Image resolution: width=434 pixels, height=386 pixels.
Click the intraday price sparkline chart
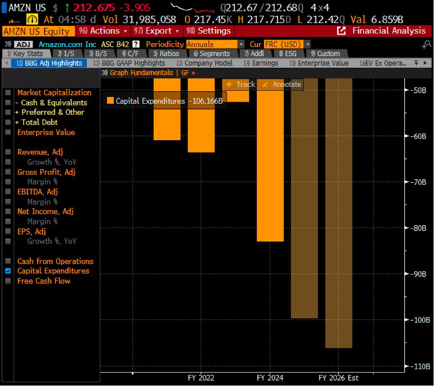coord(193,8)
